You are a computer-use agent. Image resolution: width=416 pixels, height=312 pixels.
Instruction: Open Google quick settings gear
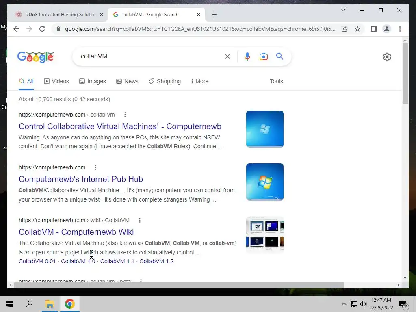[x=387, y=57]
